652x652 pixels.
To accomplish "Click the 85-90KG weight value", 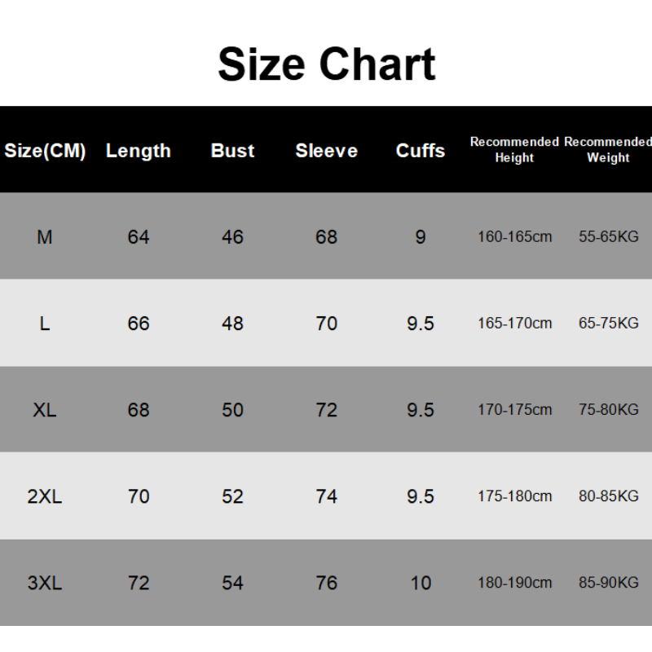I will 608,583.
